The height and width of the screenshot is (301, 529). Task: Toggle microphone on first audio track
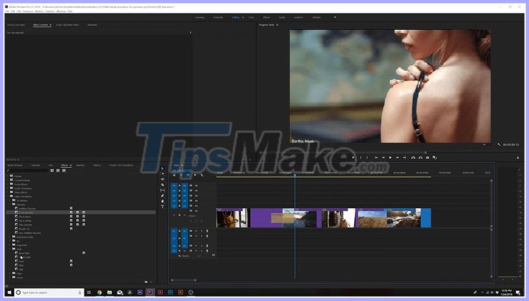(207, 231)
